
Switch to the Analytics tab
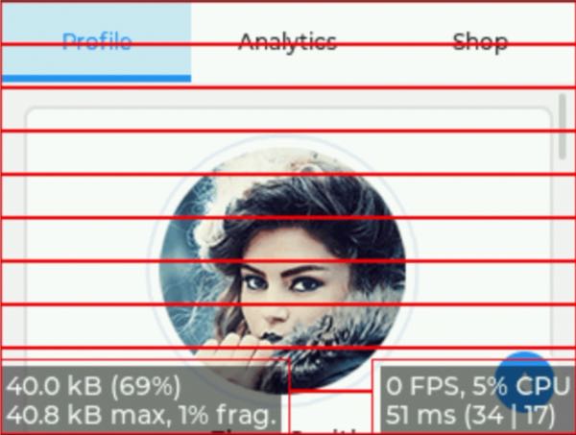pyautogui.click(x=288, y=42)
